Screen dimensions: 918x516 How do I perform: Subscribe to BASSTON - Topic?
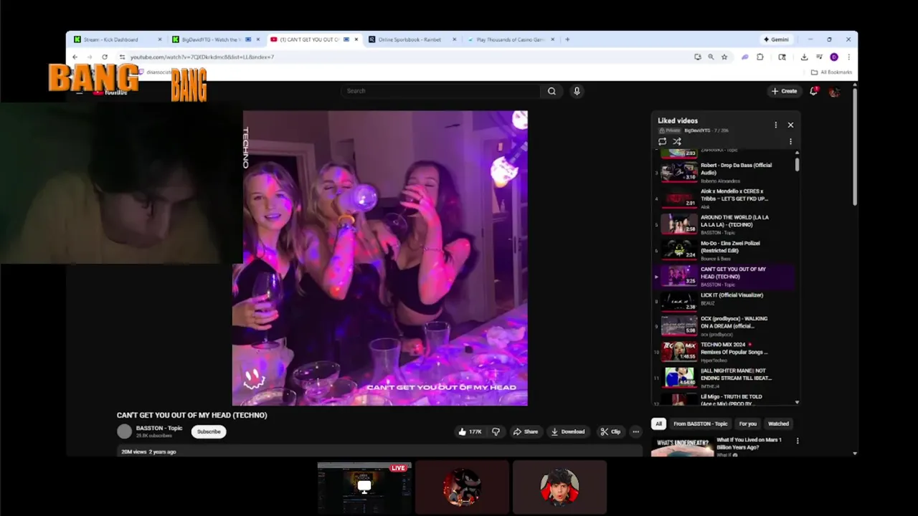[209, 431]
